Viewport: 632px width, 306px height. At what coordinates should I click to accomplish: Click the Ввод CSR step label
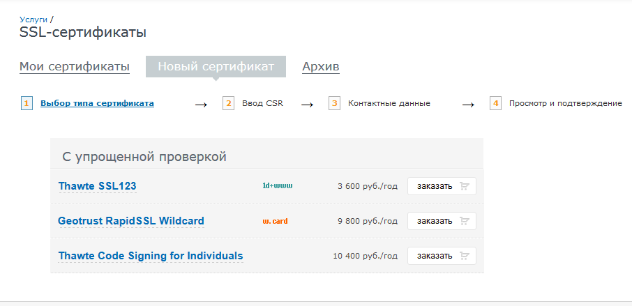(x=263, y=103)
